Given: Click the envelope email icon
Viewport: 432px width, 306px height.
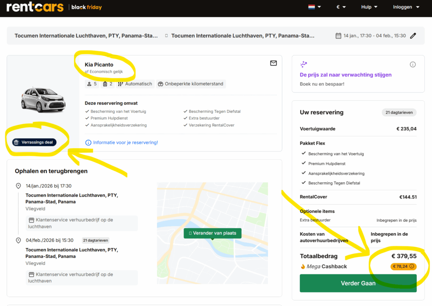Looking at the screenshot, I should [273, 63].
